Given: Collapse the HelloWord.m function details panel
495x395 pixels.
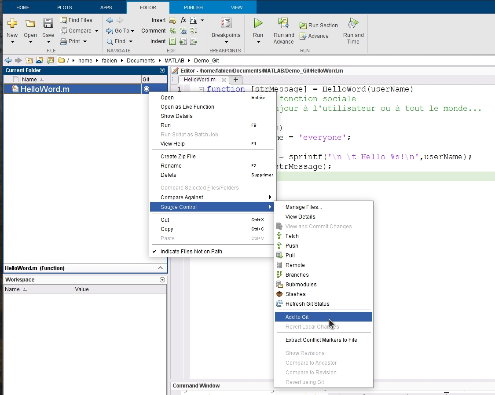Looking at the screenshot, I should (x=160, y=268).
